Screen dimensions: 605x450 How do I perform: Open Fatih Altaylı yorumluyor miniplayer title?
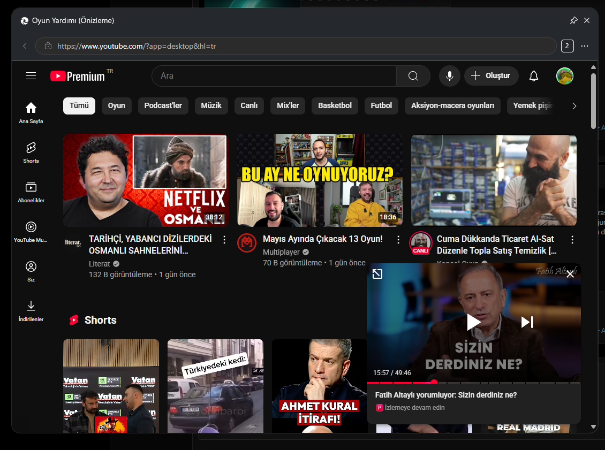pos(445,395)
